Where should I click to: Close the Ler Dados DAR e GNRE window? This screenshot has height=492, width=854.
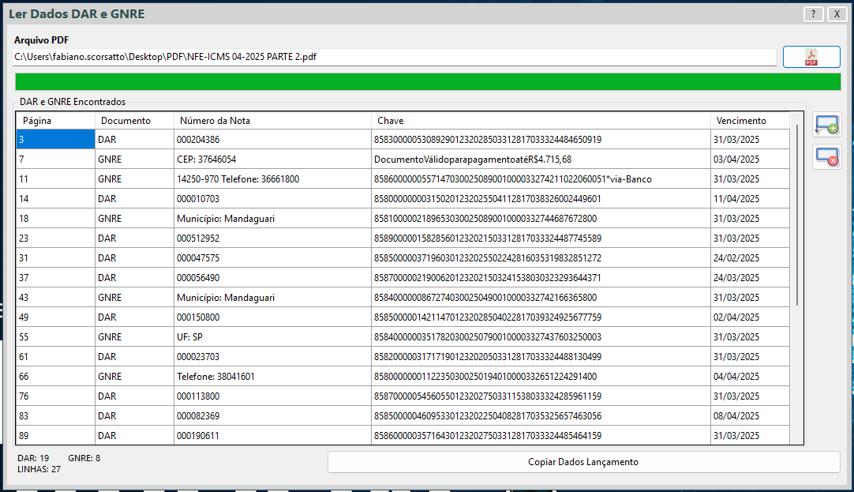point(836,14)
